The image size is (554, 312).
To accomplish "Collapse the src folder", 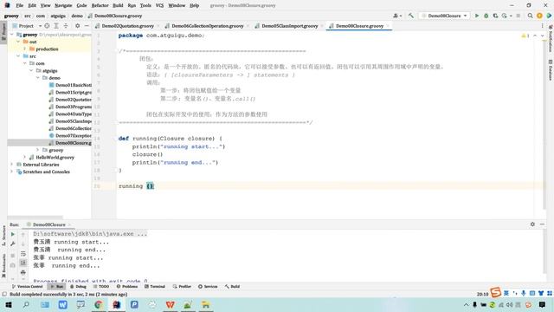I will pos(18,56).
